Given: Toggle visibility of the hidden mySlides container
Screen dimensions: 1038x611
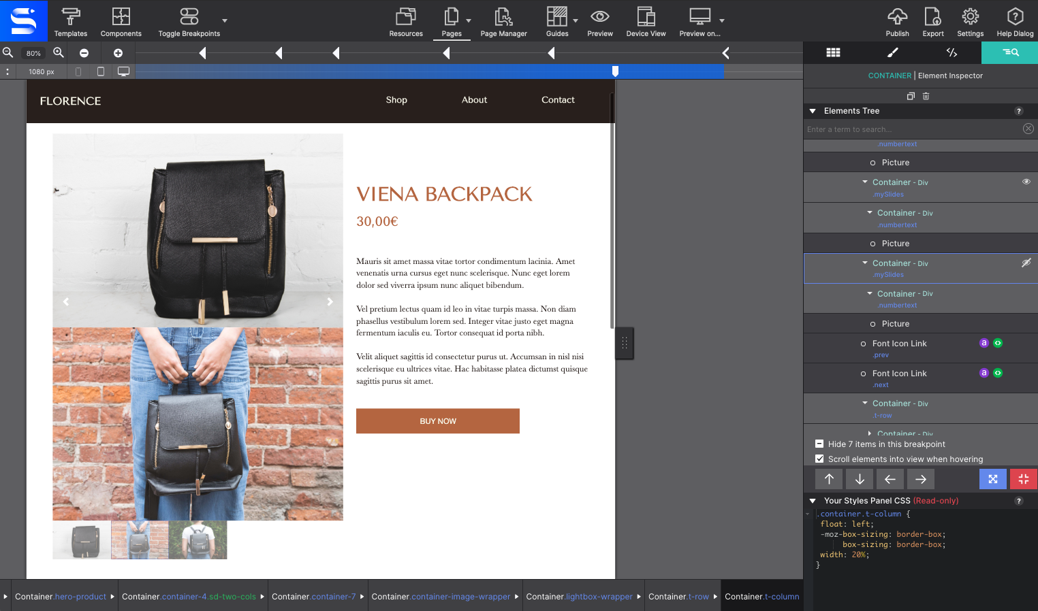Looking at the screenshot, I should tap(1026, 263).
